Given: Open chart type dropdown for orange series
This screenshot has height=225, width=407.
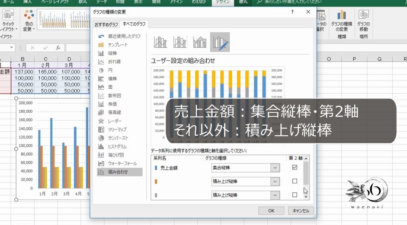Looking at the screenshot, I should click(275, 181).
